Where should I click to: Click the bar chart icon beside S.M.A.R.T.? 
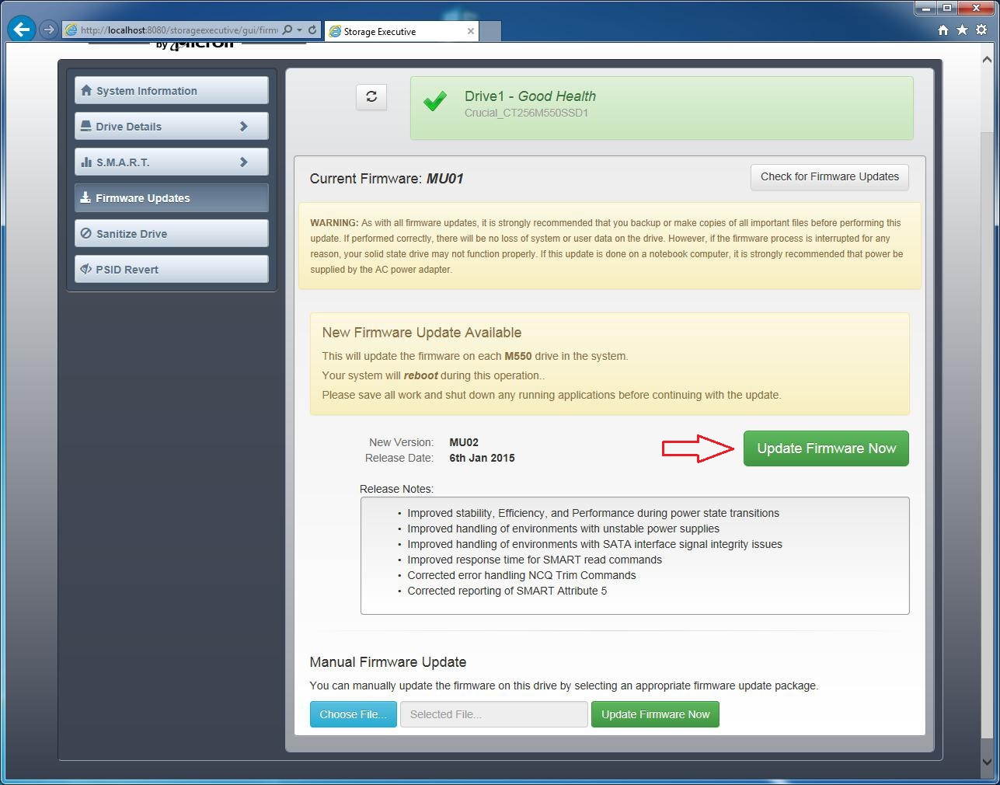pyautogui.click(x=86, y=162)
